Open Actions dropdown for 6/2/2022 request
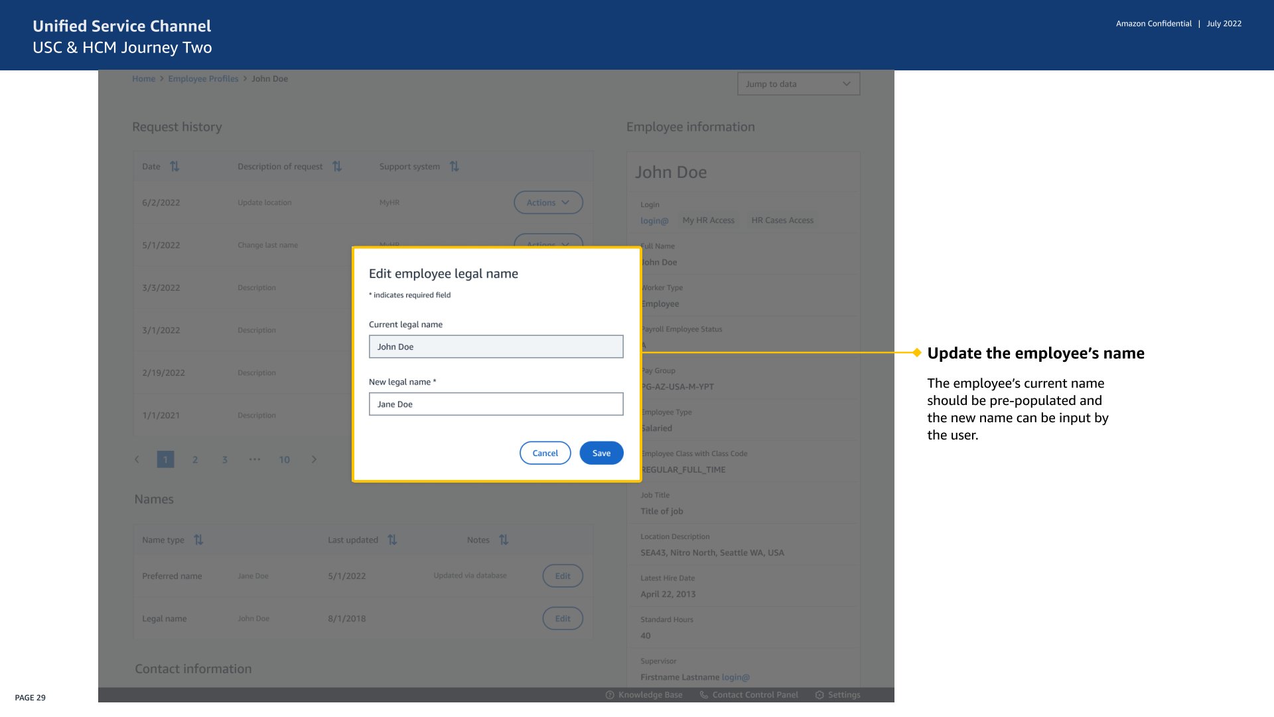 (x=548, y=202)
